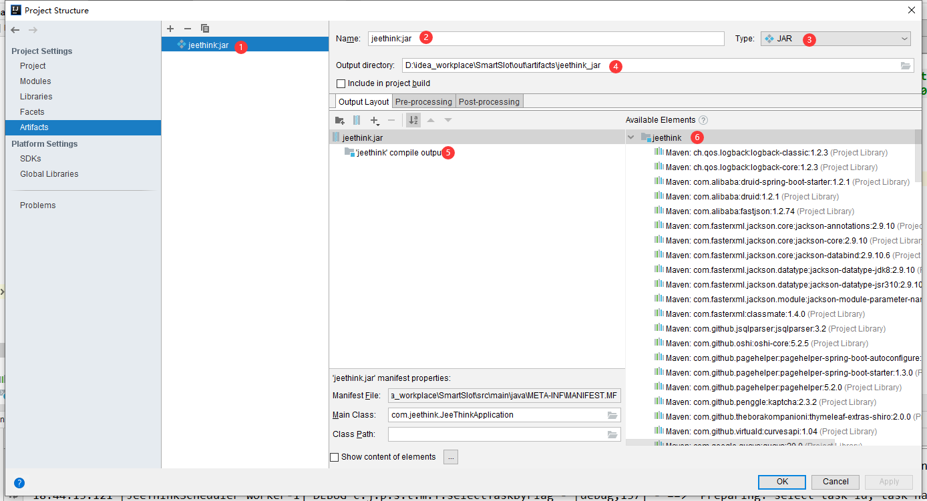The height and width of the screenshot is (501, 927).
Task: Click the Cancel button
Action: coord(836,482)
